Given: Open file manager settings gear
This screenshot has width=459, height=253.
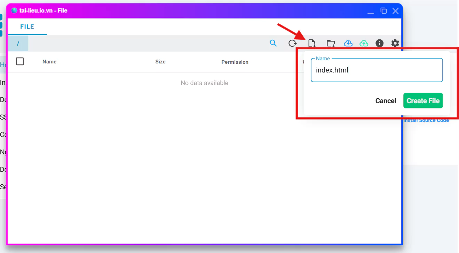Looking at the screenshot, I should (x=395, y=43).
